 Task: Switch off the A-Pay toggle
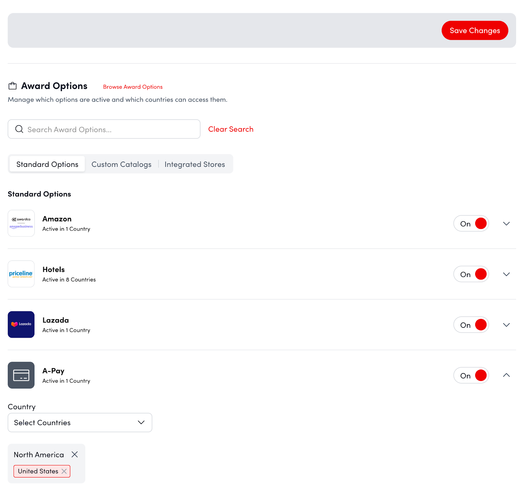pos(471,375)
